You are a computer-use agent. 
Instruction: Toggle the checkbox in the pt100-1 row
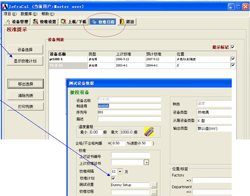[x=233, y=59]
